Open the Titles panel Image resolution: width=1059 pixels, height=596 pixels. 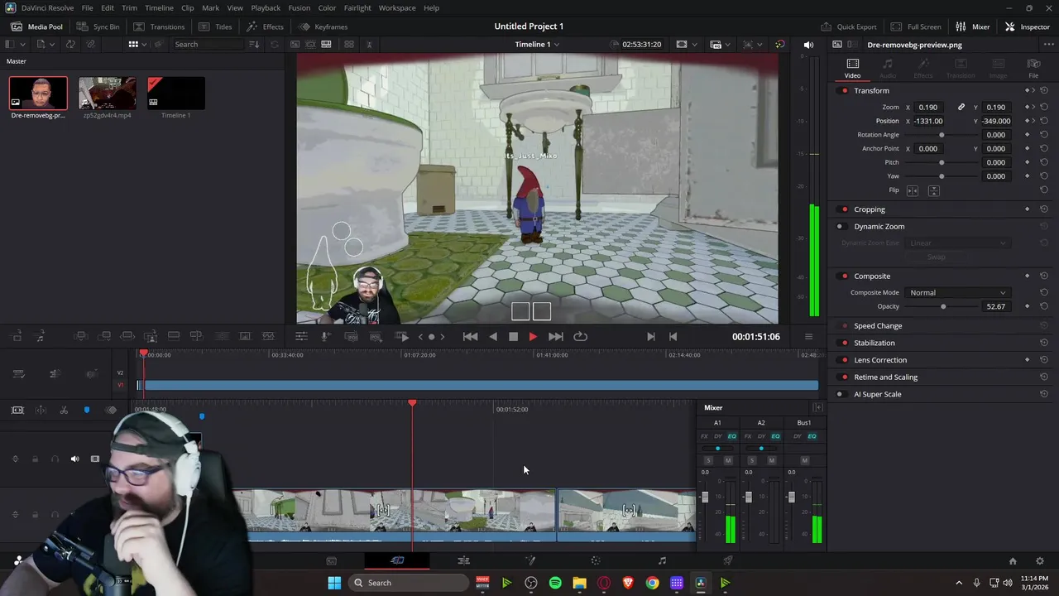[215, 26]
